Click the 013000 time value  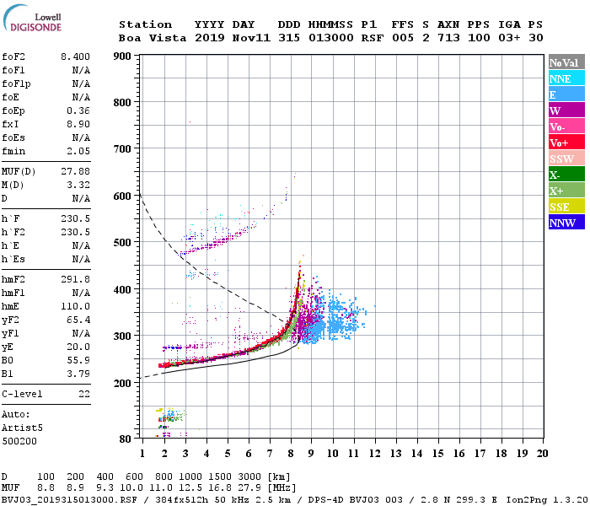331,38
